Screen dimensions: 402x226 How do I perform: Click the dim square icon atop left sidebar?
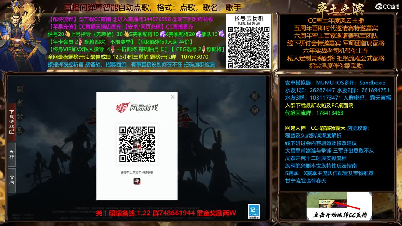pyautogui.click(x=19, y=89)
